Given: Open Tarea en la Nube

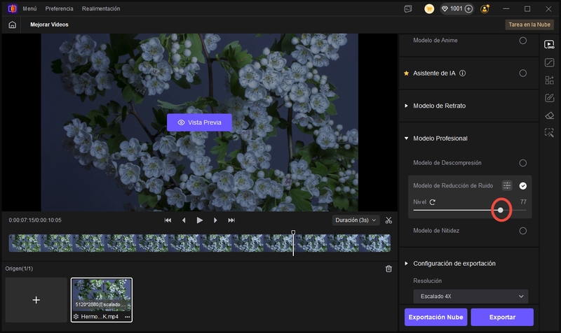Looking at the screenshot, I should pos(529,24).
